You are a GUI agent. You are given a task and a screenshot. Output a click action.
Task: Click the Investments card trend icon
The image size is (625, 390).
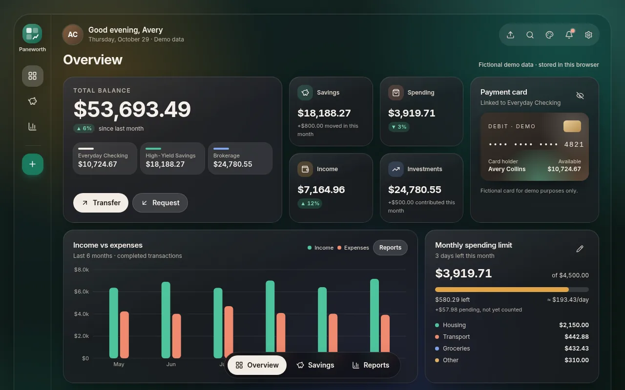tap(396, 169)
